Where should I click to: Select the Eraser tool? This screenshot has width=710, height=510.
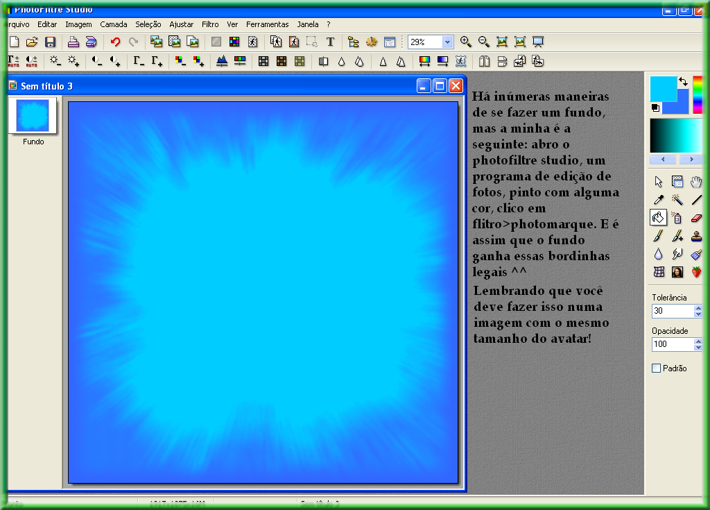(x=696, y=218)
